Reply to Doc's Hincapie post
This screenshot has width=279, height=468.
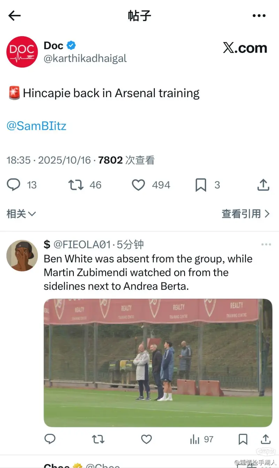(14, 185)
